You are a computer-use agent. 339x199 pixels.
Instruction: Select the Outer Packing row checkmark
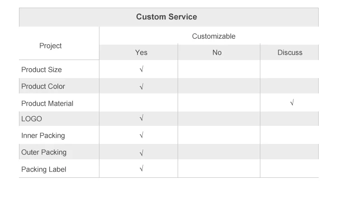click(141, 153)
